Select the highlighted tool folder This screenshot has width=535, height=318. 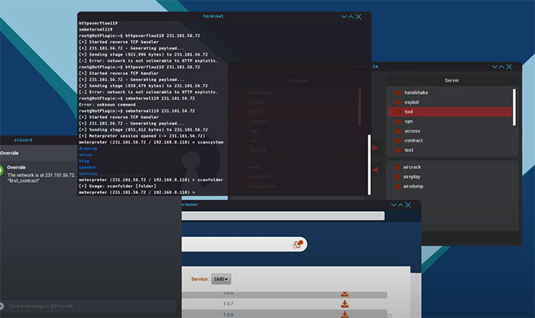pos(449,112)
